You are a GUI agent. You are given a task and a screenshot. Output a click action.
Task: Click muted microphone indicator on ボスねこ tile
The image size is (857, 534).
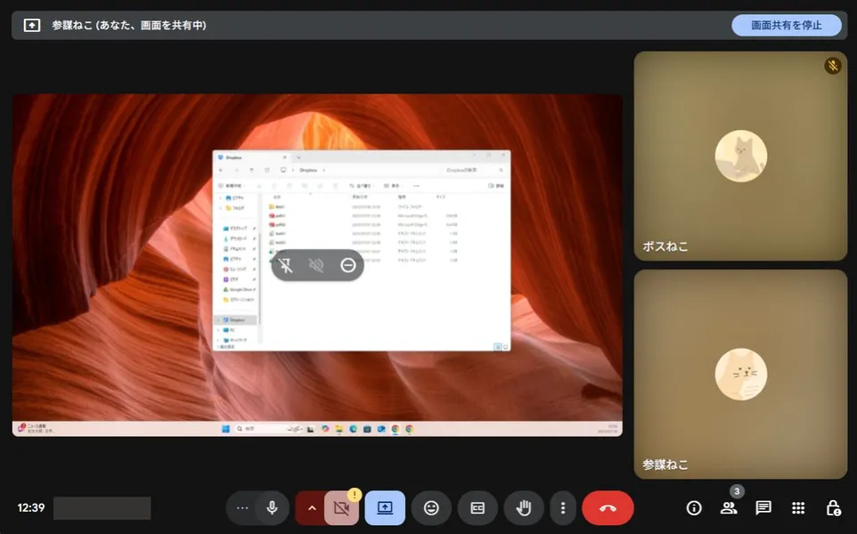point(832,66)
